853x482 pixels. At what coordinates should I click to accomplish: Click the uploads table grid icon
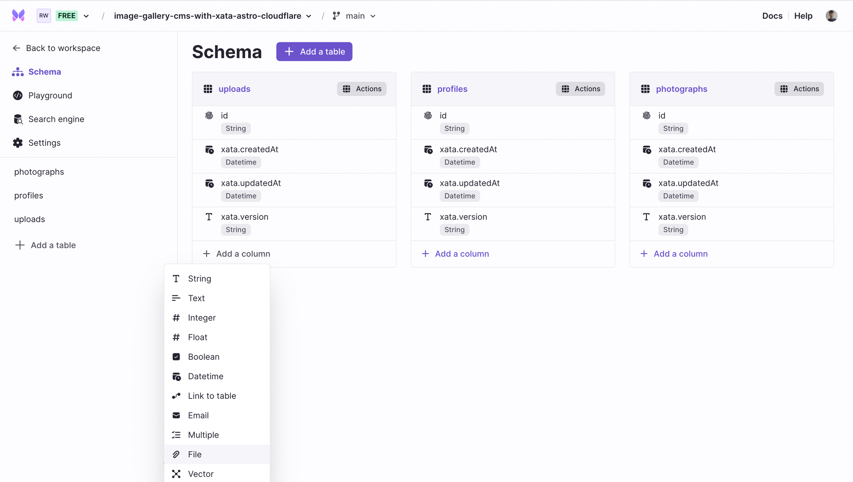pos(208,89)
